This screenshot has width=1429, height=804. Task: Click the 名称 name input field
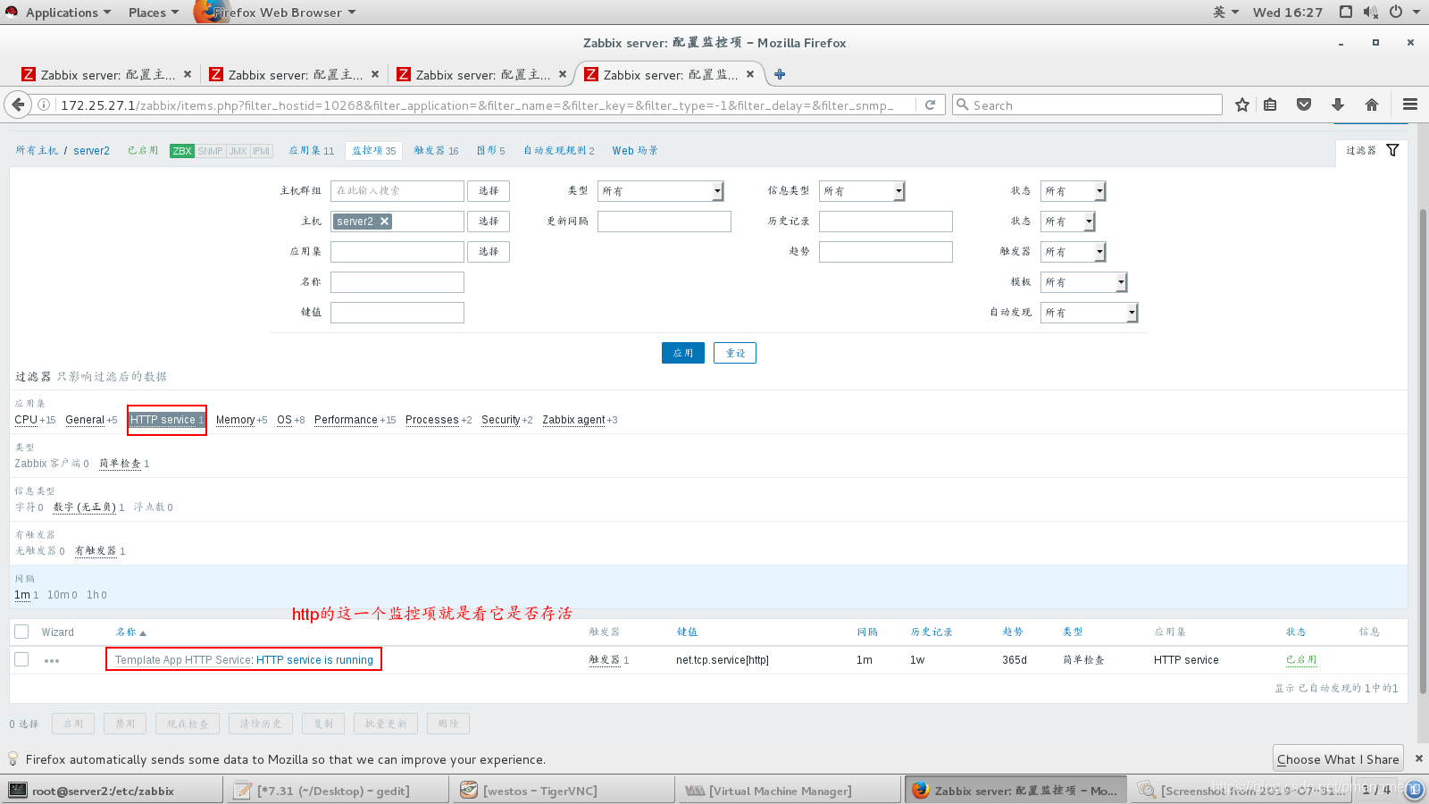tap(397, 282)
